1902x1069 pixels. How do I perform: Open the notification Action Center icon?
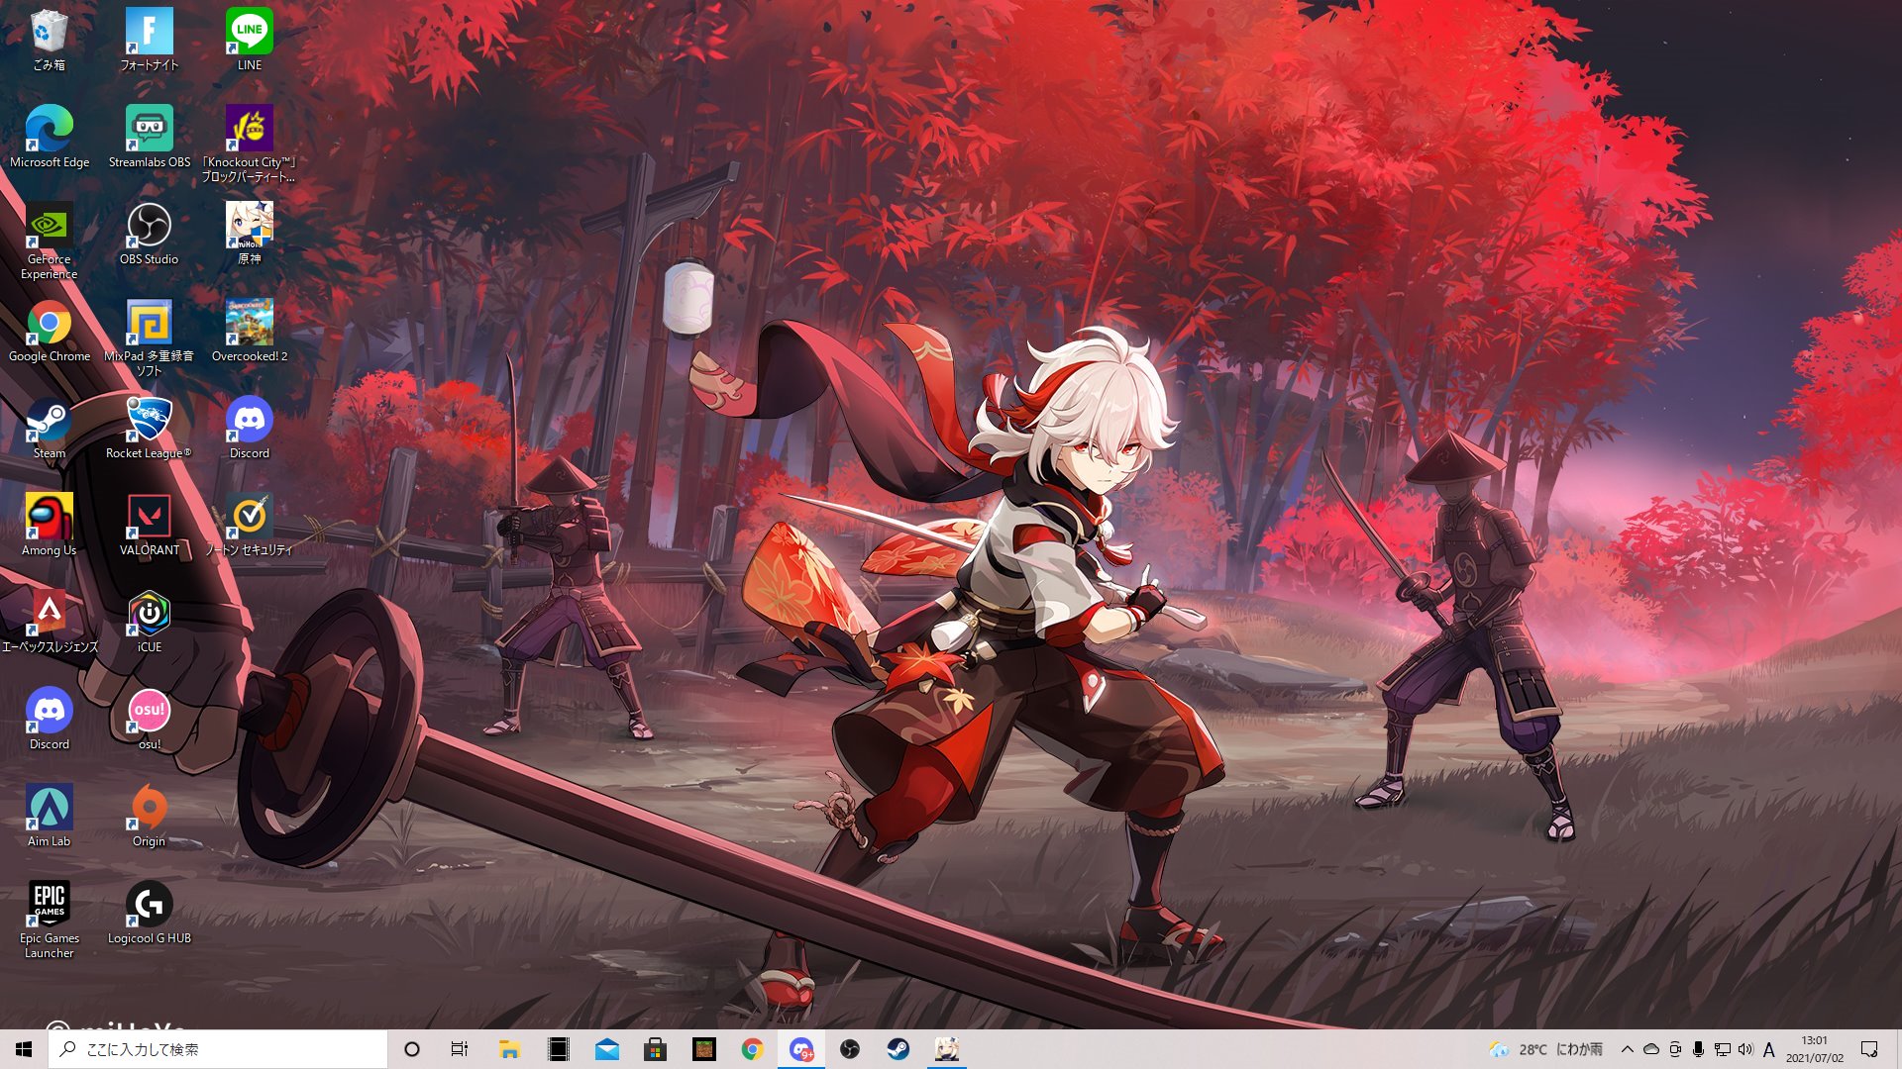(1869, 1049)
